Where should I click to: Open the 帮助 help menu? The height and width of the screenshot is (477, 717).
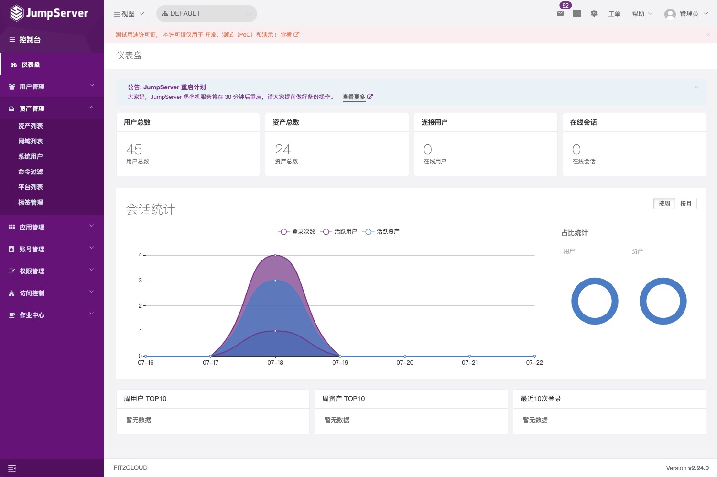(x=639, y=13)
